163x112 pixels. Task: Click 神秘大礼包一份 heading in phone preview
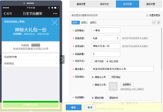[x=31, y=30]
